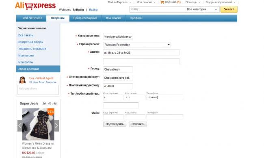Click Факс Код зоны field
This screenshot has height=158, width=264.
pos(135,117)
